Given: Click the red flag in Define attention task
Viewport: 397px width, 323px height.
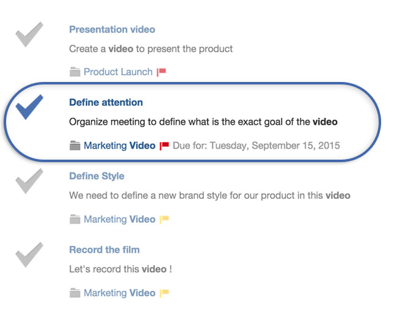Looking at the screenshot, I should click(x=164, y=146).
